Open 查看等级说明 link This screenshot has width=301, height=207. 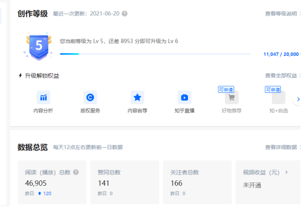(x=281, y=14)
